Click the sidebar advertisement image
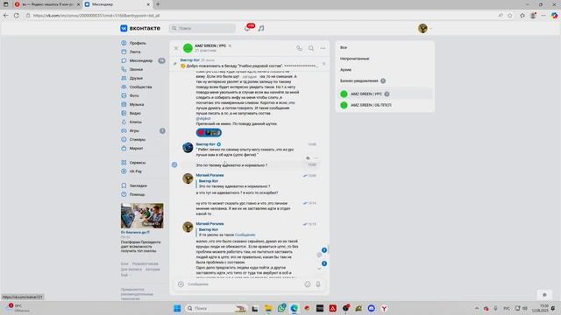 [142, 216]
